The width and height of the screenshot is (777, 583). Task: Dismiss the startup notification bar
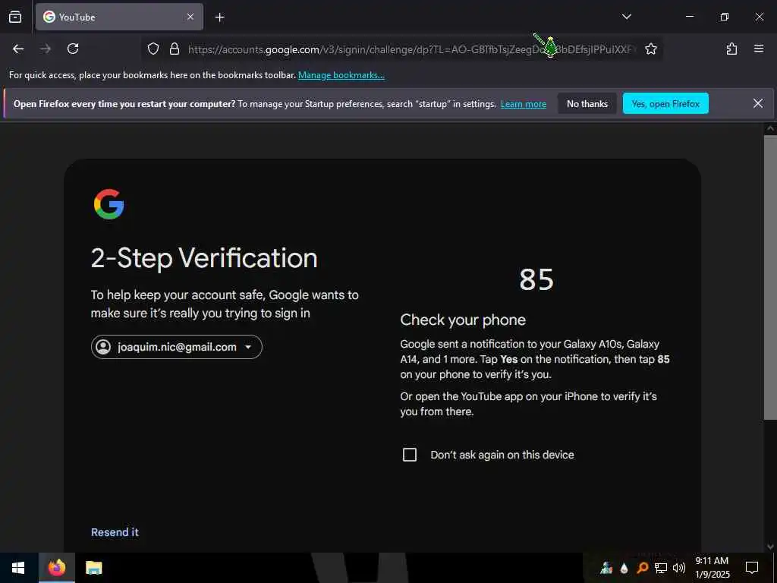pyautogui.click(x=758, y=103)
